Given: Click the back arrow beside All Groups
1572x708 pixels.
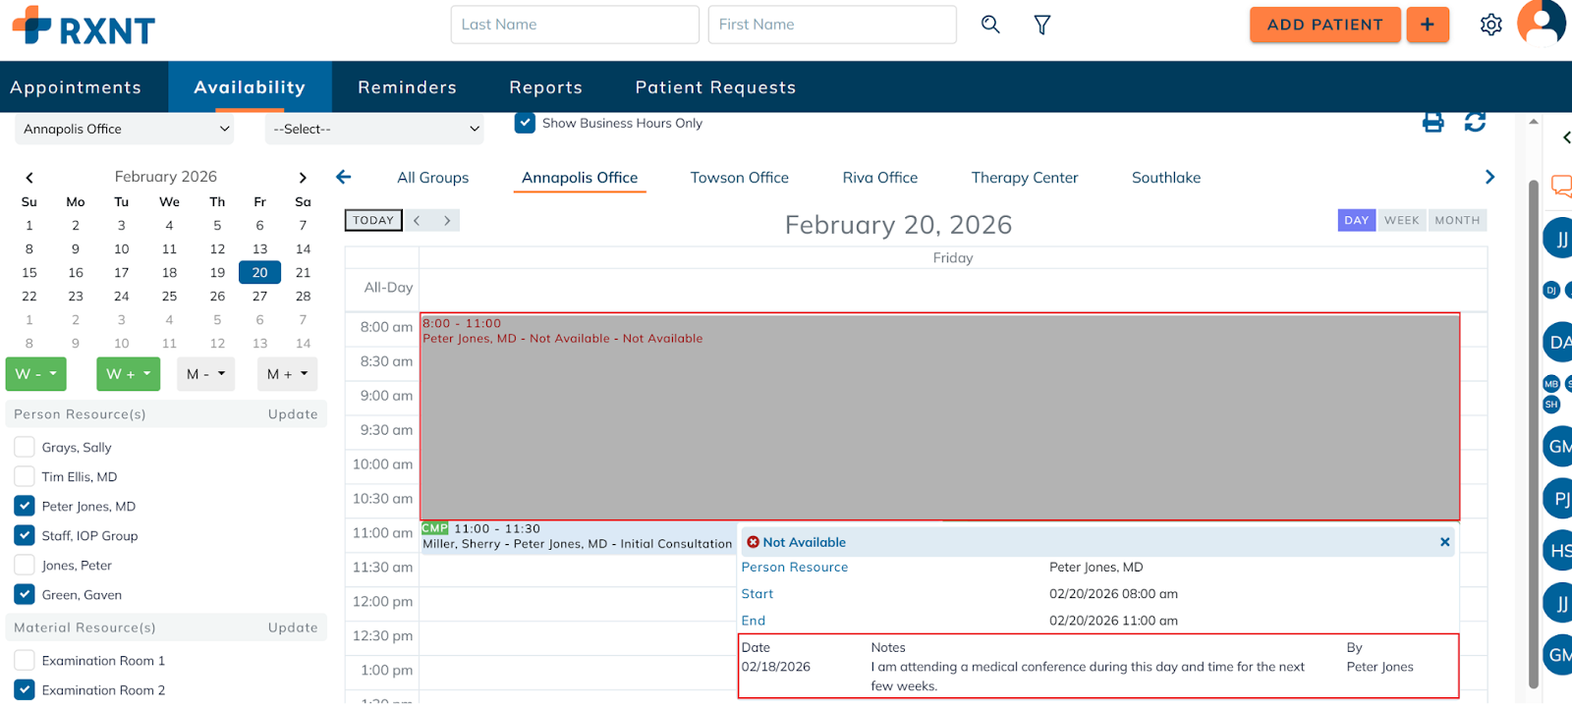Looking at the screenshot, I should point(343,177).
